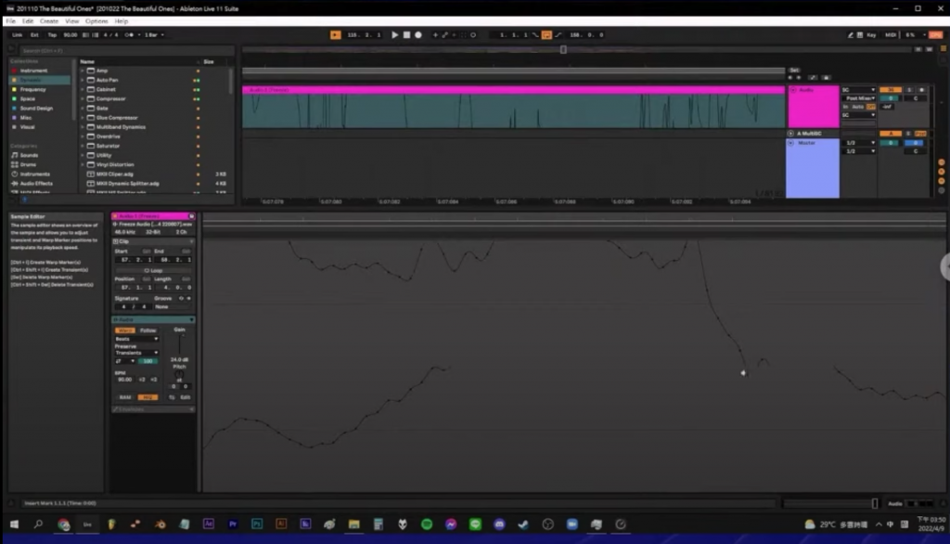Open the Options menu
The height and width of the screenshot is (544, 950).
coord(96,21)
